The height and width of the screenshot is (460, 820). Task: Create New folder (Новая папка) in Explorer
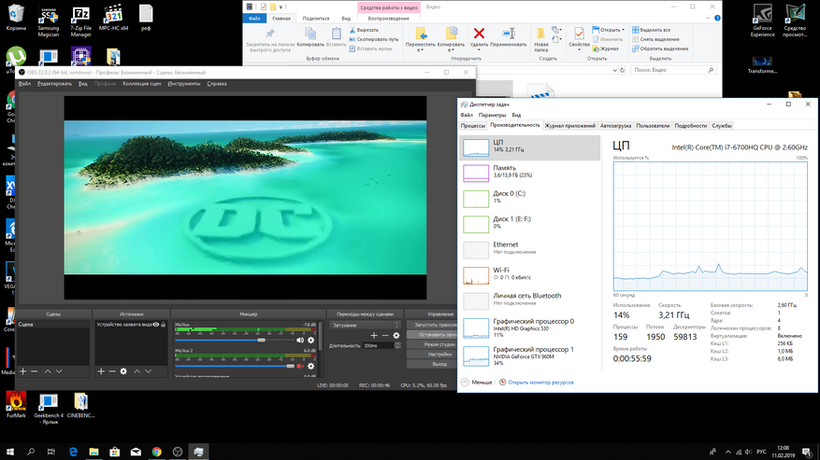[541, 39]
